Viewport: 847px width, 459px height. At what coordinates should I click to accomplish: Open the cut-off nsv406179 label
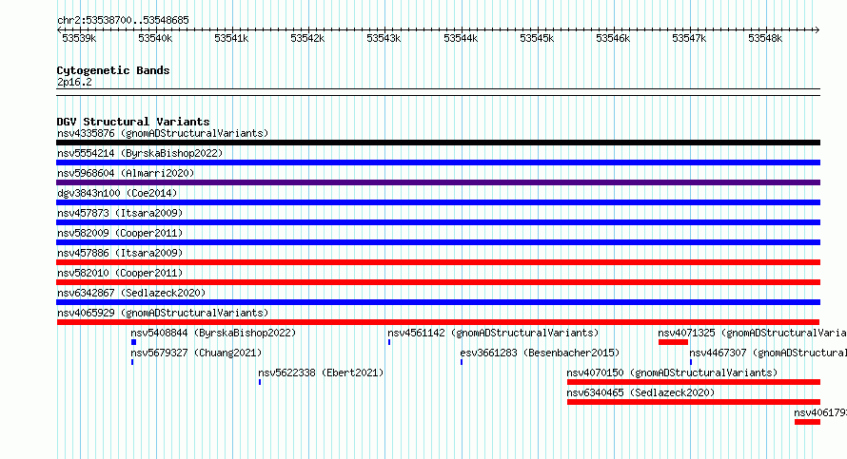click(x=820, y=412)
